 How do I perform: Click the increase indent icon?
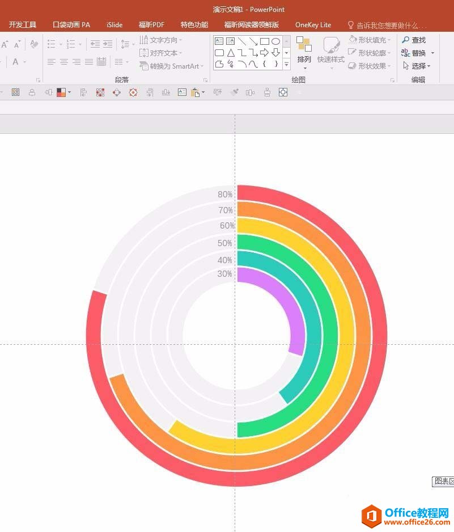click(x=107, y=44)
